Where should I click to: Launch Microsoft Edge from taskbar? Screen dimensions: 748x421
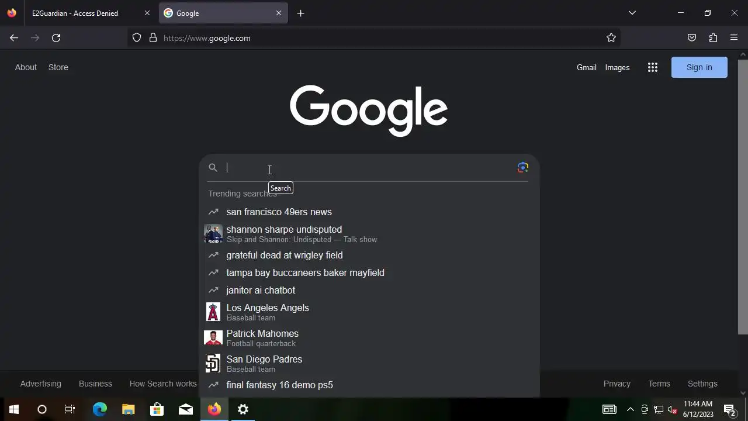point(100,409)
